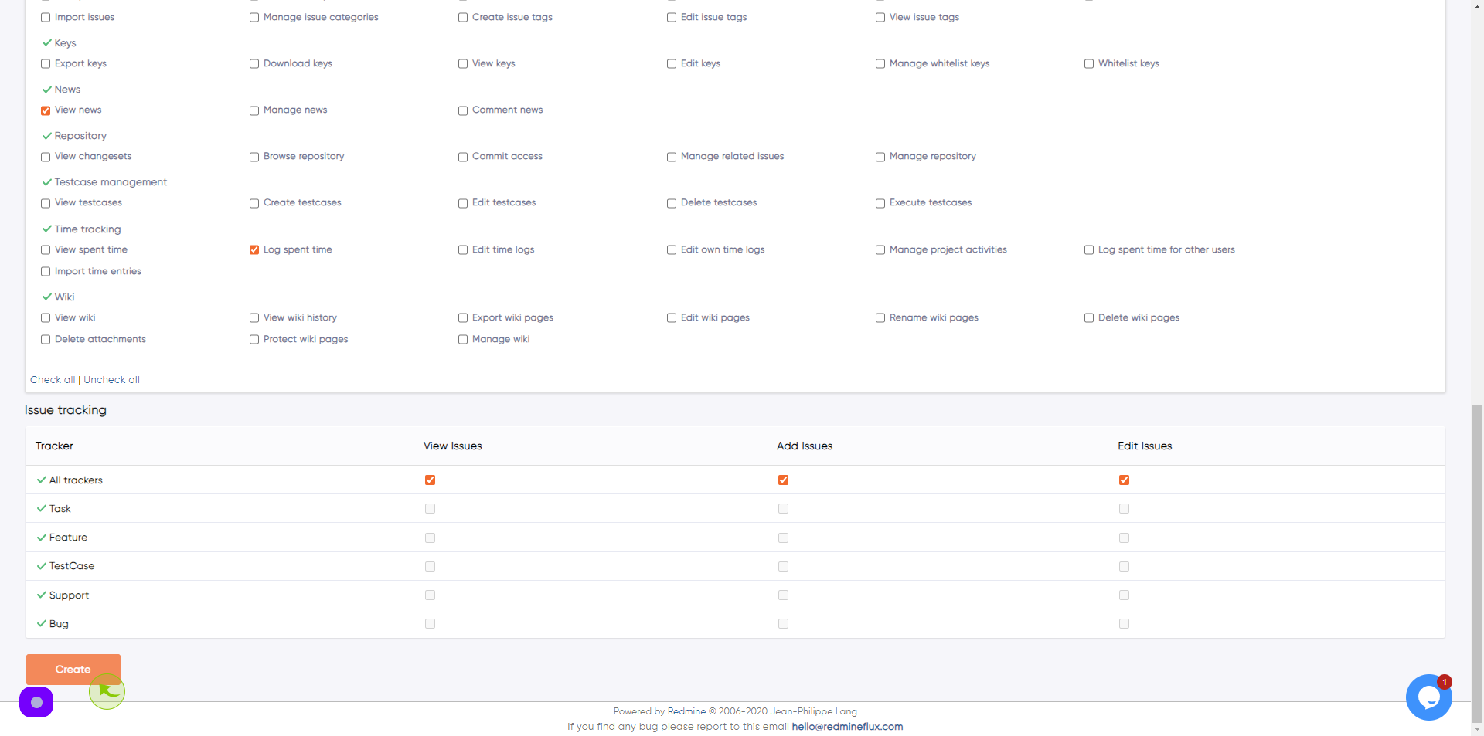Enable Browse repository permission
The height and width of the screenshot is (736, 1484).
254,157
